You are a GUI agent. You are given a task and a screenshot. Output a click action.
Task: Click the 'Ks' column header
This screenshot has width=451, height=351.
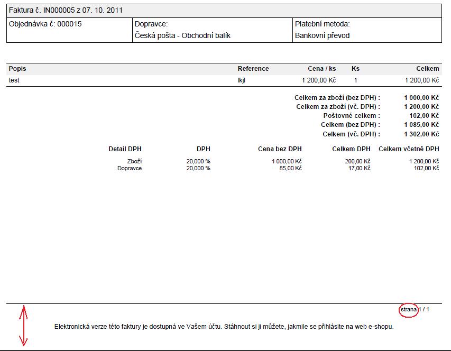click(x=355, y=69)
